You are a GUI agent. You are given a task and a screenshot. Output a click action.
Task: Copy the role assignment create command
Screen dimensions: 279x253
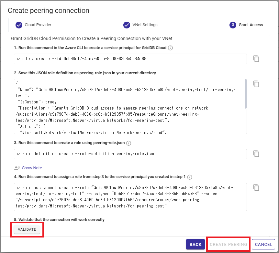coord(256,188)
